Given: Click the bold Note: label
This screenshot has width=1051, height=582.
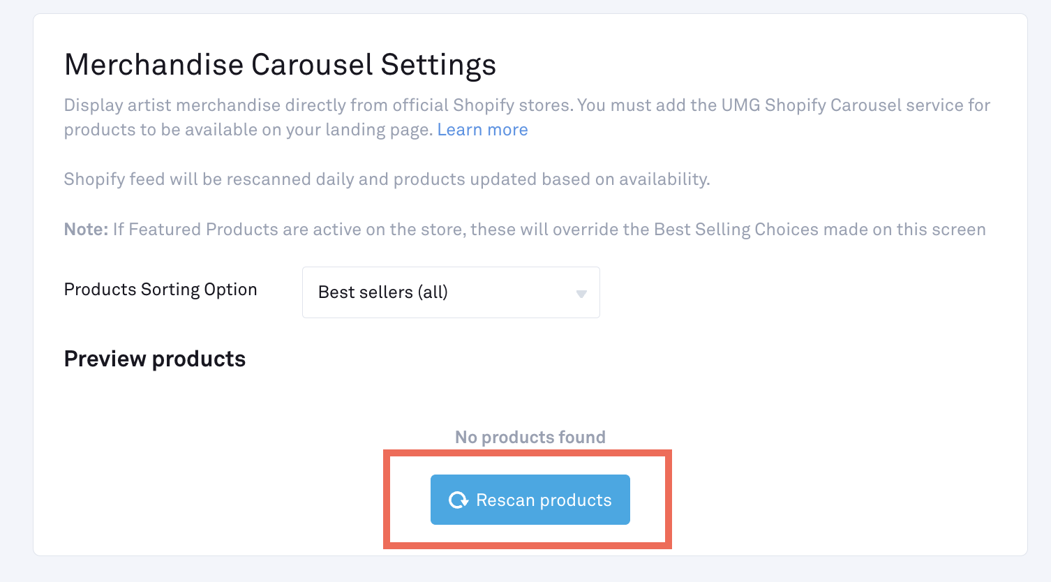Looking at the screenshot, I should pos(86,230).
